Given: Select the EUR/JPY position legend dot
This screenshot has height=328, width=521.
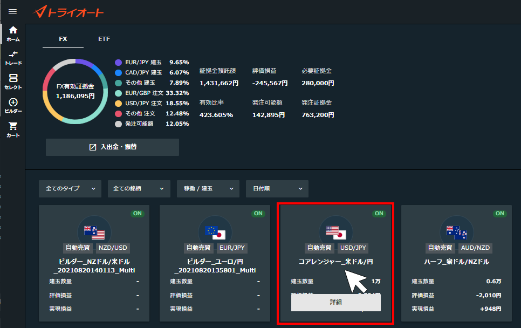Looking at the screenshot, I should 118,63.
